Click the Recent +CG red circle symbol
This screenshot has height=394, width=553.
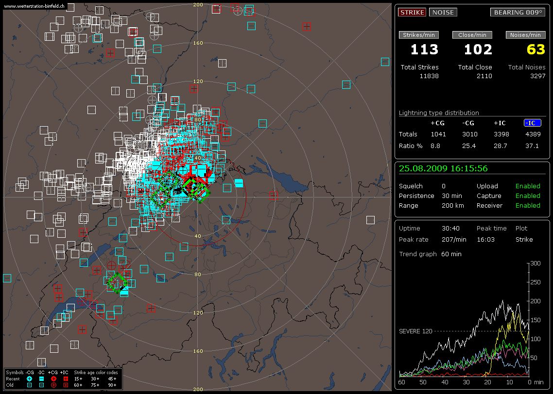pos(53,378)
